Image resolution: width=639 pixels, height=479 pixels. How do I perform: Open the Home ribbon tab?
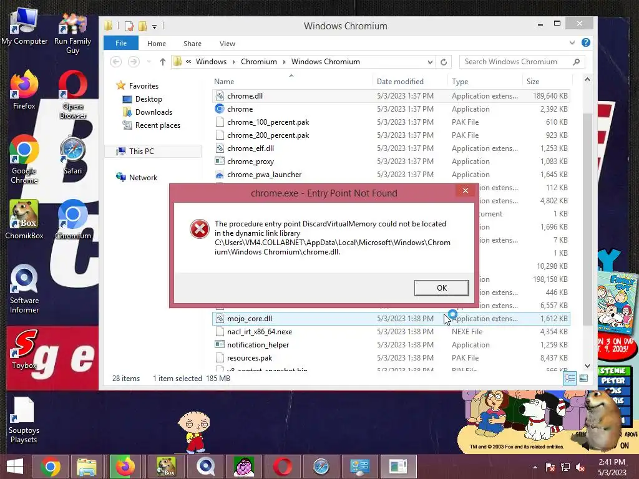157,44
